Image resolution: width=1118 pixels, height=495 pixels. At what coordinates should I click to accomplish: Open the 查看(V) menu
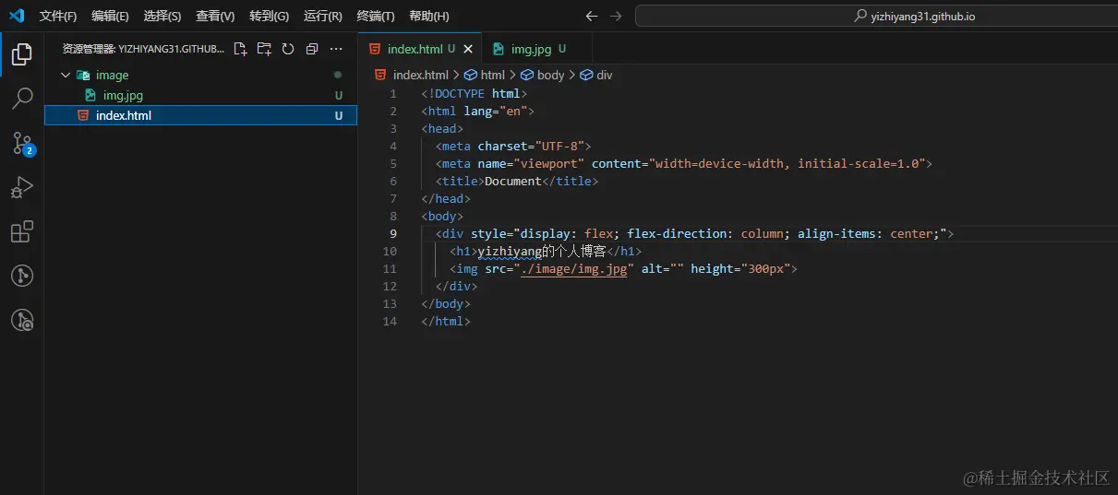(215, 16)
